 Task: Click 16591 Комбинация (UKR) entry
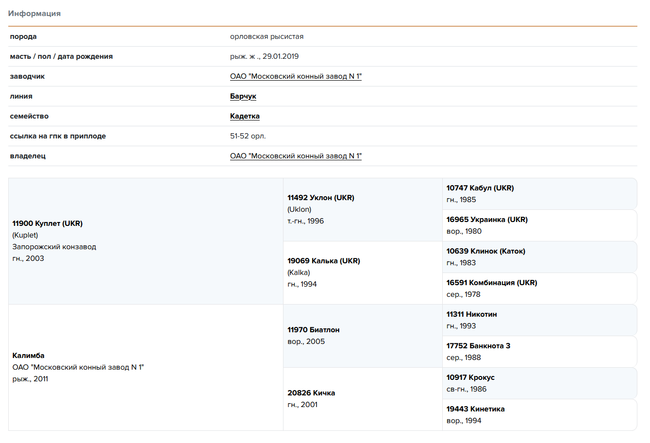491,283
